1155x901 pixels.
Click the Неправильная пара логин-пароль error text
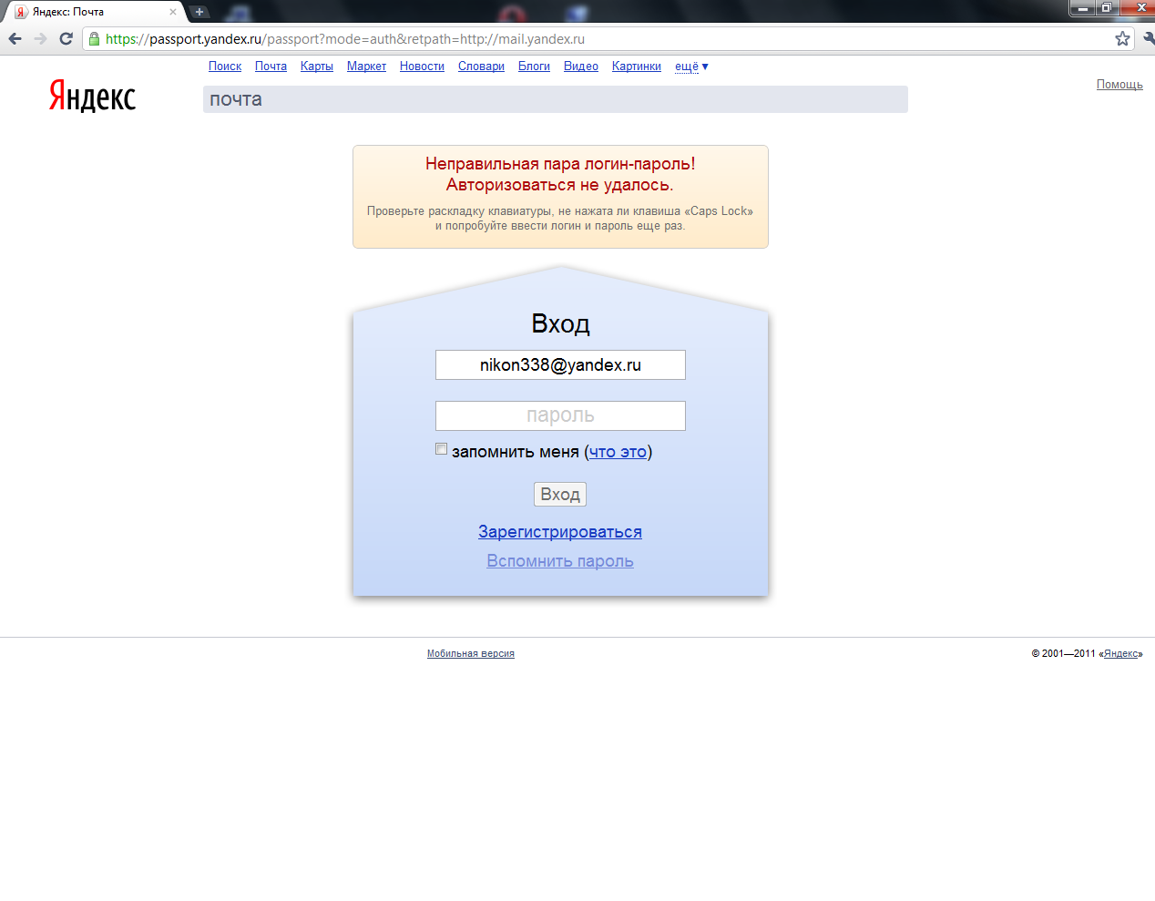click(x=560, y=164)
